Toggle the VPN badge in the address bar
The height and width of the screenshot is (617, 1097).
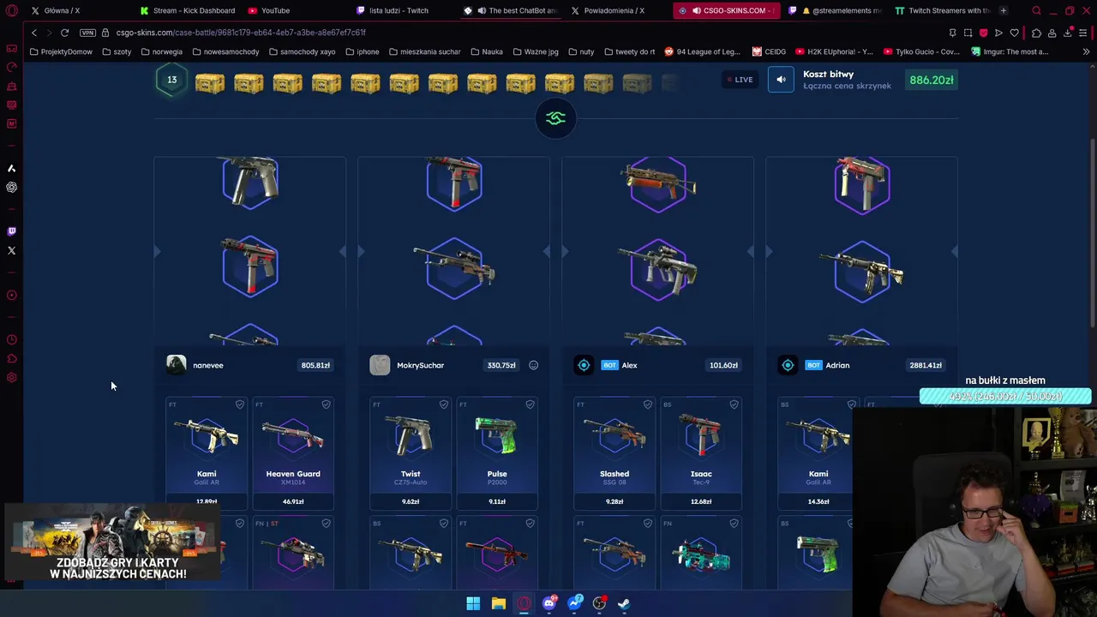point(87,33)
